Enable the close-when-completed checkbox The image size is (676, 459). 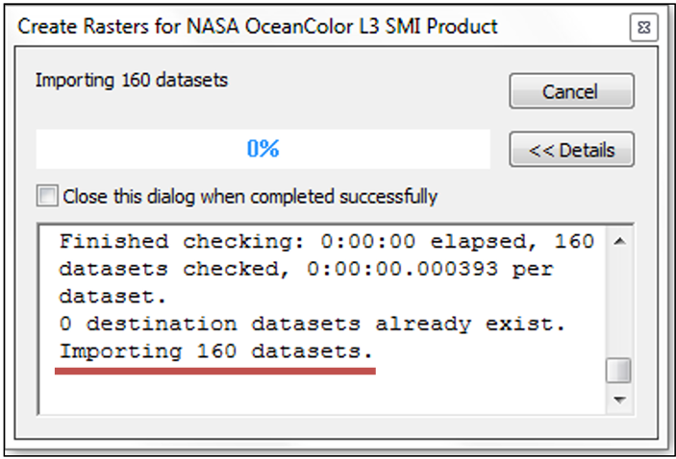point(47,197)
